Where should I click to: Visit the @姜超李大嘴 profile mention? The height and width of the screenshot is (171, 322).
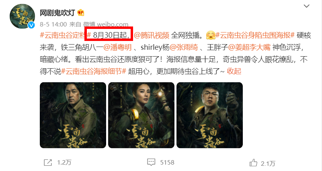click(x=249, y=47)
